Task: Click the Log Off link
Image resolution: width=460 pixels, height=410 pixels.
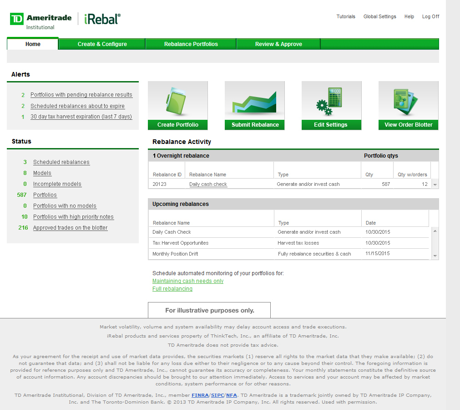Action: (x=430, y=16)
